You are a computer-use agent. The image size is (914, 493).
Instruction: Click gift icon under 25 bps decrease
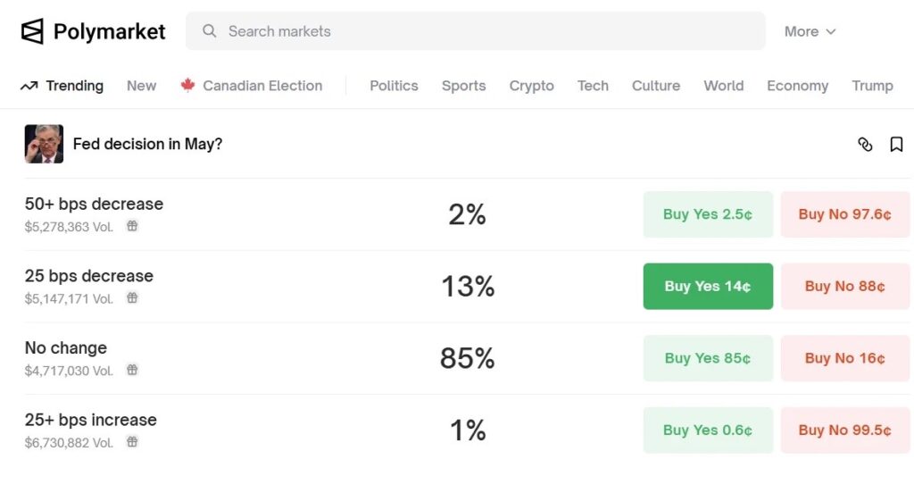[132, 298]
